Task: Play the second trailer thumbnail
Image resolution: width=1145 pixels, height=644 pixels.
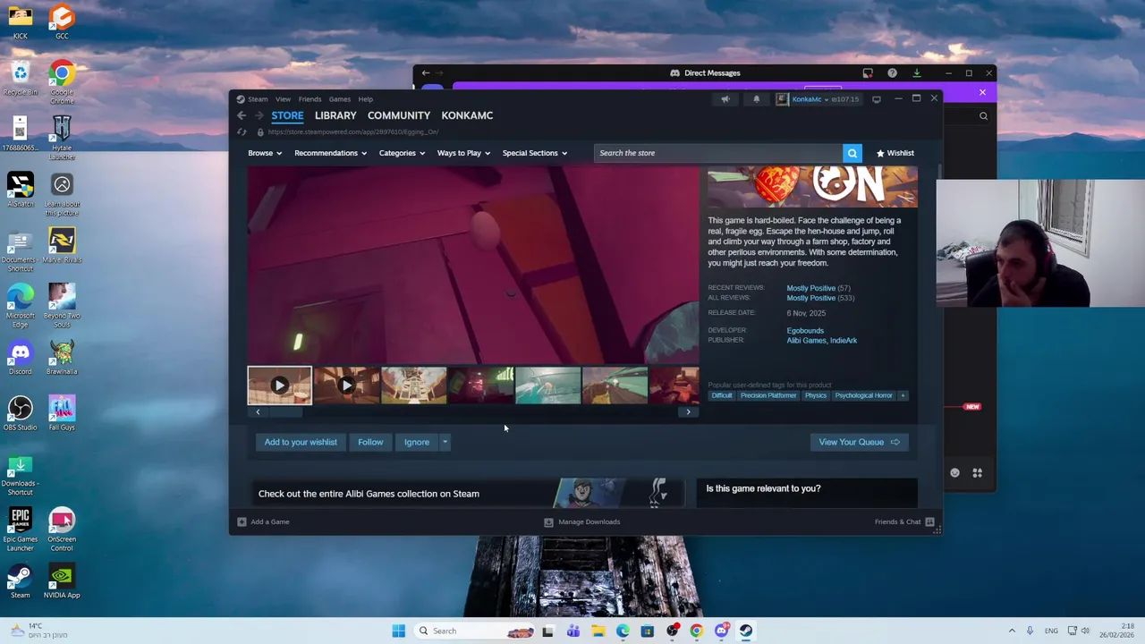Action: click(x=346, y=386)
